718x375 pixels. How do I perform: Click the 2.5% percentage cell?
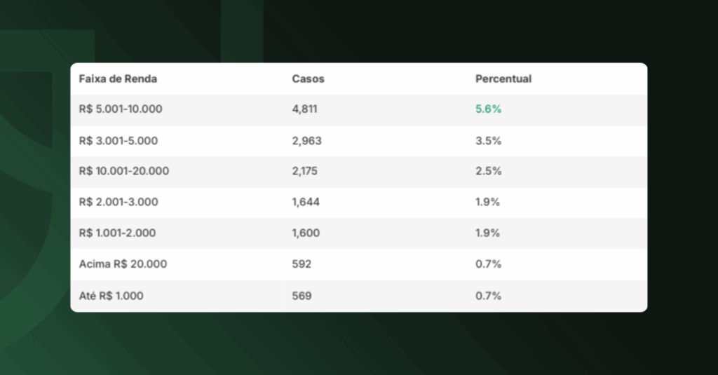pos(488,172)
